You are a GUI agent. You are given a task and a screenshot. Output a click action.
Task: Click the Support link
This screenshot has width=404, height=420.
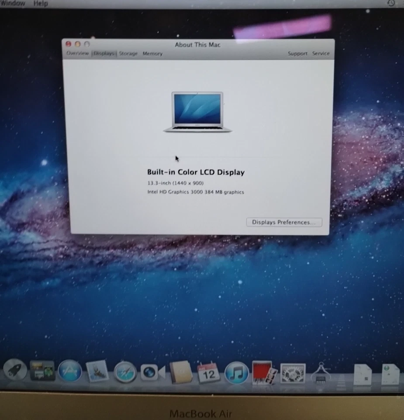pos(297,53)
